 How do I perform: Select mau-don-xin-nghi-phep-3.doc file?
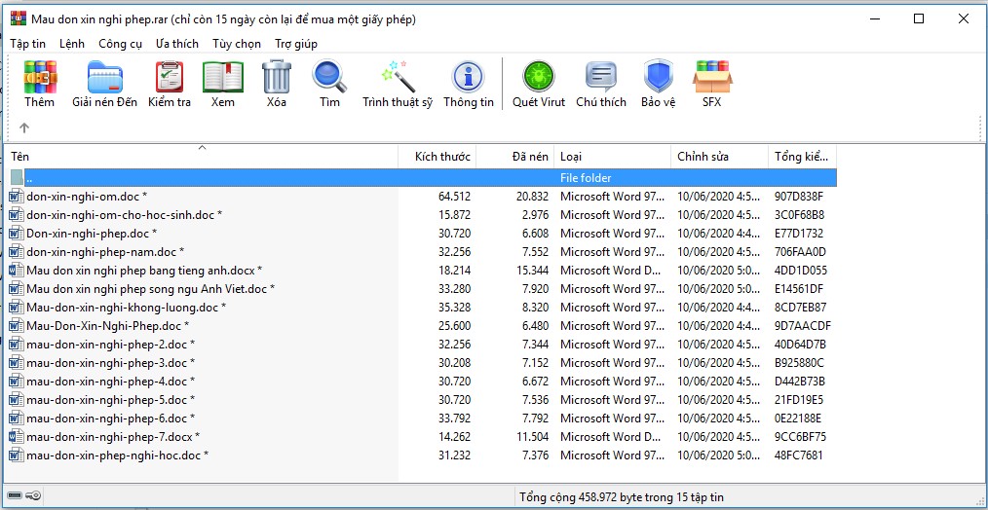tap(423, 363)
